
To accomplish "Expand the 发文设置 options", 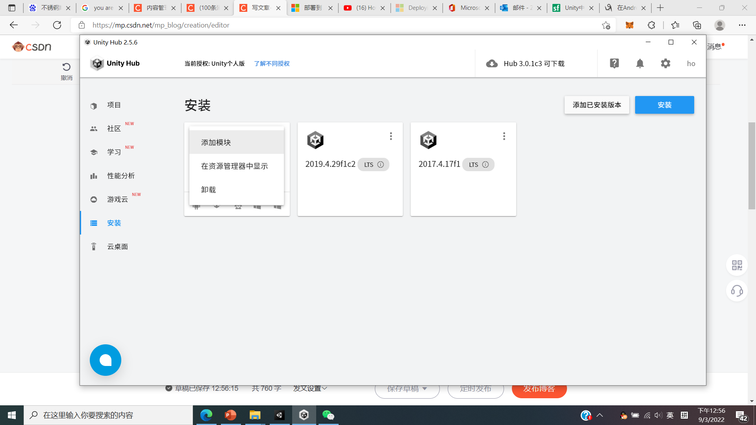I will (x=310, y=388).
